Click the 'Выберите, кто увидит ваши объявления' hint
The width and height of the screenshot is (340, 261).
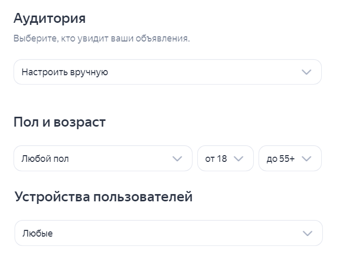tap(102, 39)
